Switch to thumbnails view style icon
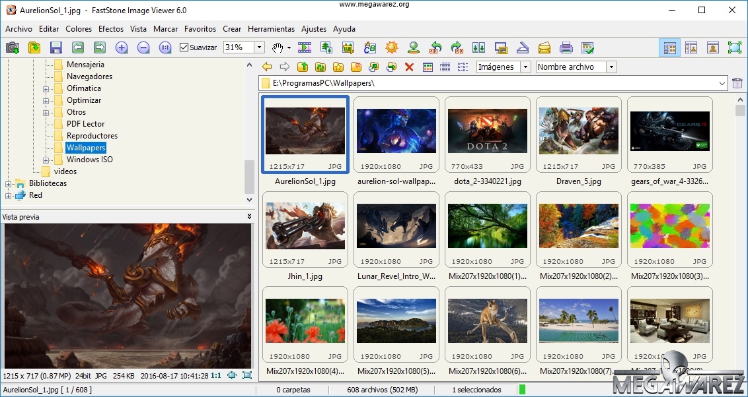 tap(428, 67)
